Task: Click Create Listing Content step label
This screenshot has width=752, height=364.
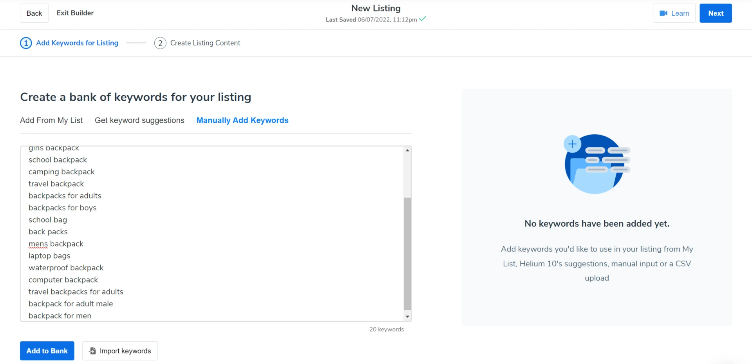Action: [x=205, y=43]
